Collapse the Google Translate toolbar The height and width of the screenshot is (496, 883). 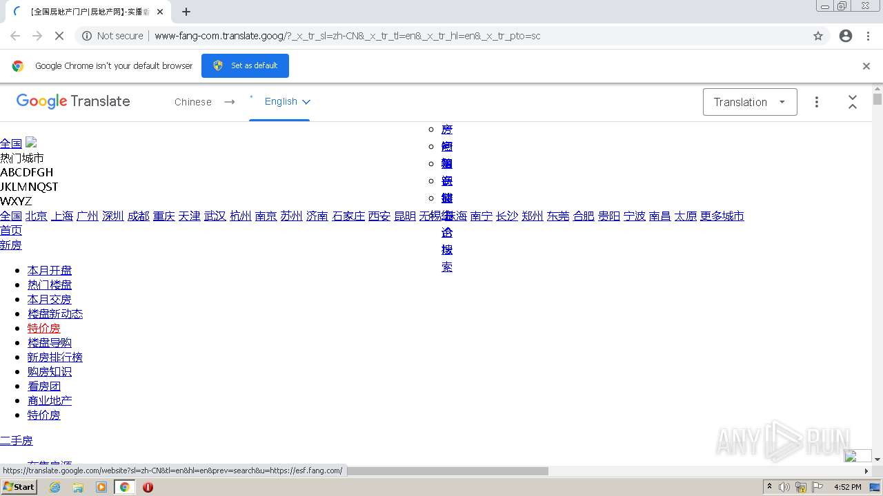[x=853, y=102]
